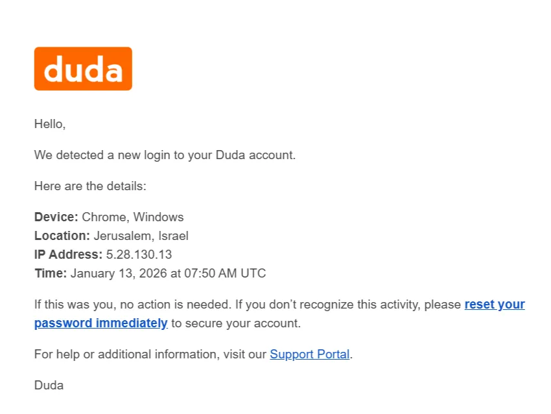Click the bold Time label
The image size is (551, 414).
tap(50, 273)
